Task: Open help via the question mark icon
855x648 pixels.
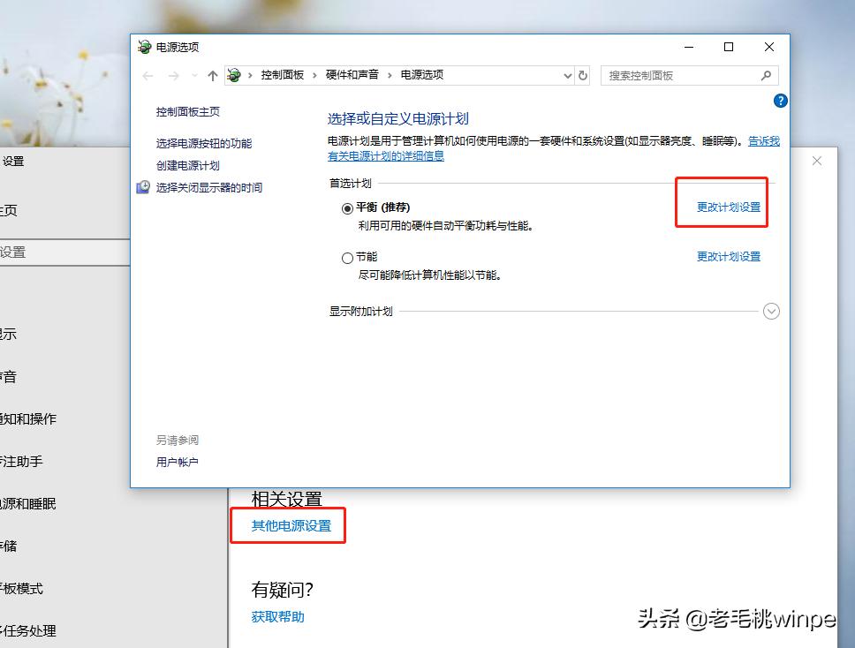Action: click(780, 101)
